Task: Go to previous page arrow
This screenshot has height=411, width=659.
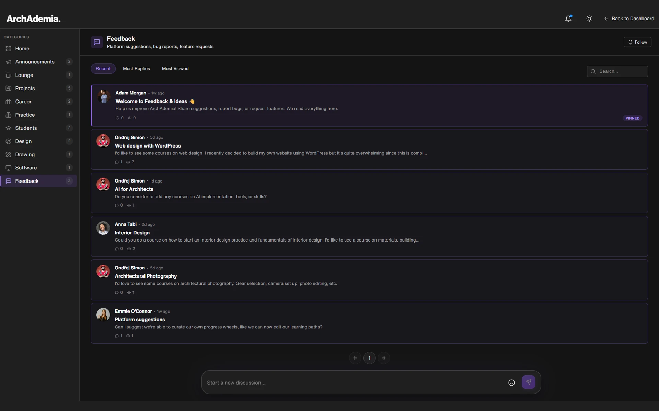Action: (355, 358)
